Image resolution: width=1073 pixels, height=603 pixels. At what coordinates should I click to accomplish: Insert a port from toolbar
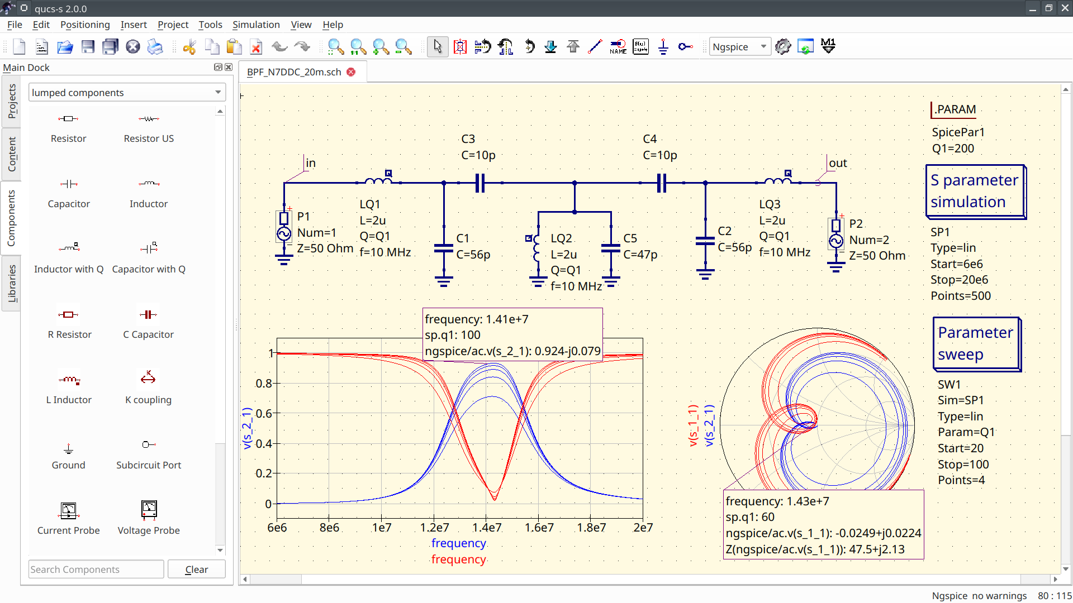pos(686,47)
